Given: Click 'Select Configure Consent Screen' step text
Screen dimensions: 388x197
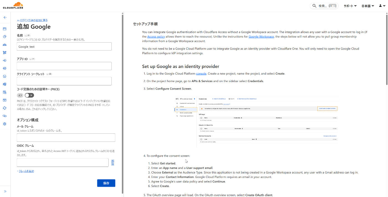Looking at the screenshot, I should [x=169, y=89].
